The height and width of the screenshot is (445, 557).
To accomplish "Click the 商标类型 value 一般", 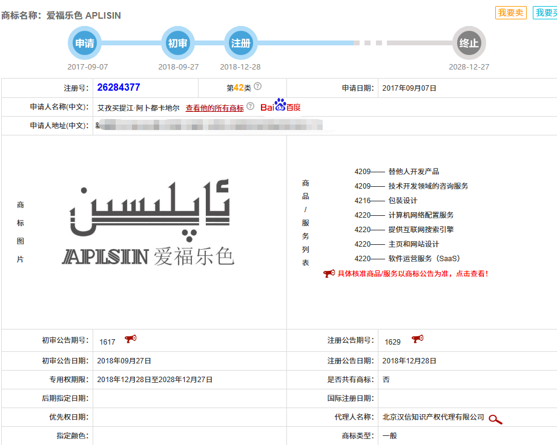I will click(390, 436).
